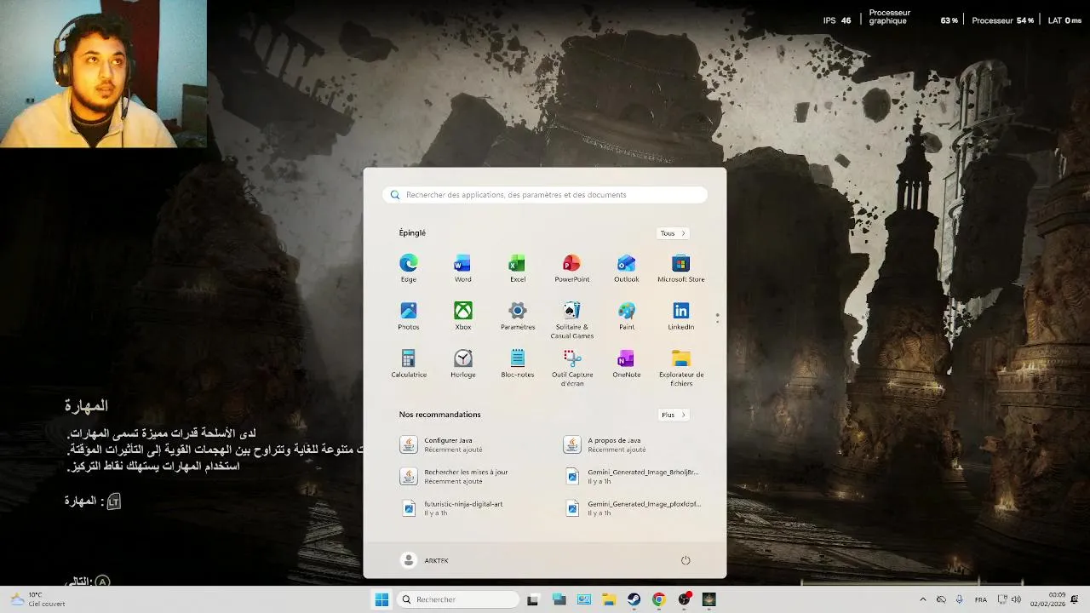Click the taskbar Rechercher search box

[458, 599]
